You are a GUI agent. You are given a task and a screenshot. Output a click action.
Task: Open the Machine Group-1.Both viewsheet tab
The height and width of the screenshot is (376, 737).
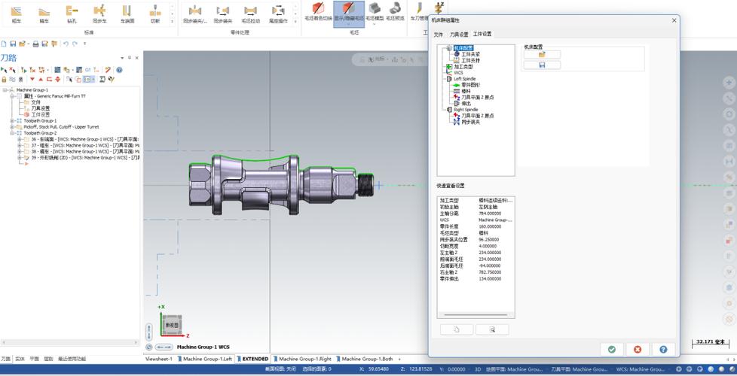[x=365, y=359]
